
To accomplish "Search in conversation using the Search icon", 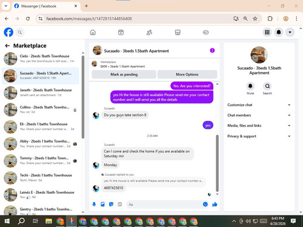I will (267, 86).
